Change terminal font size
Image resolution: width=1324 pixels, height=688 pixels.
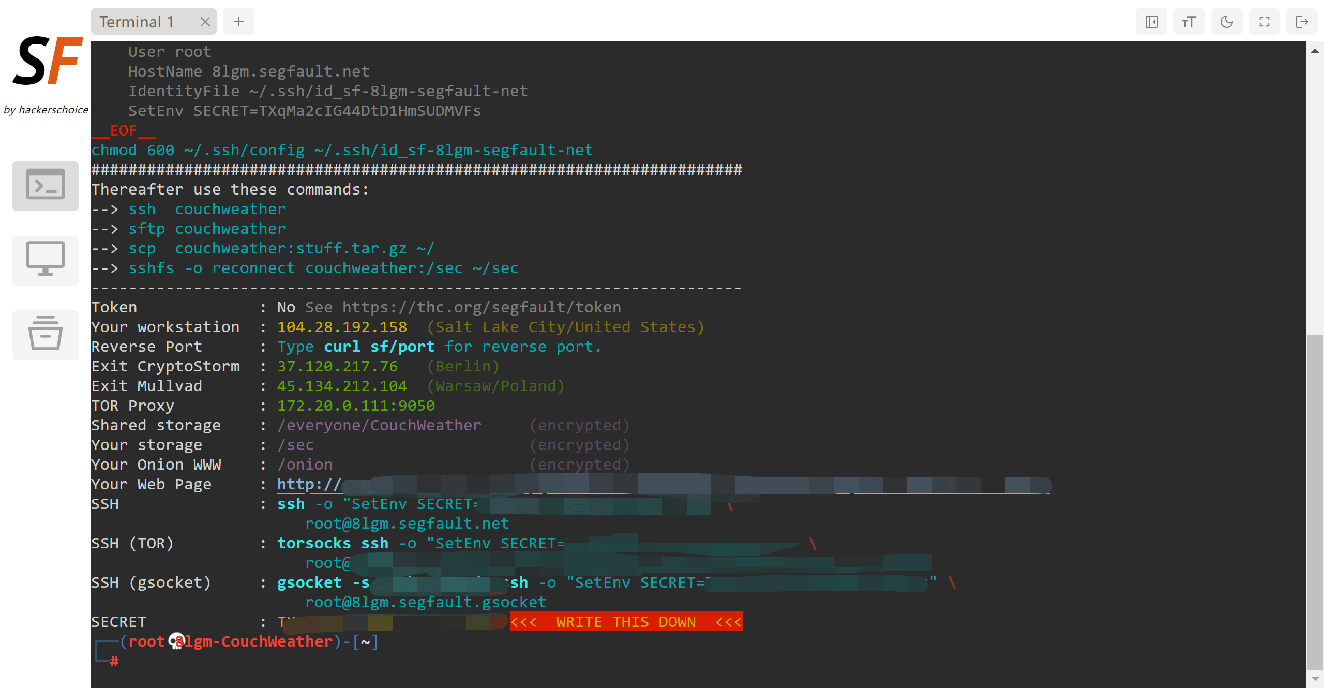tap(1189, 22)
